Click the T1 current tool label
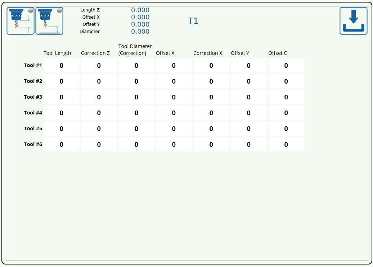 click(193, 21)
